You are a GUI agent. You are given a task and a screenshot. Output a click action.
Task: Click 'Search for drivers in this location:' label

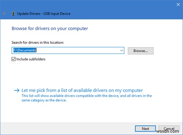click(38, 42)
